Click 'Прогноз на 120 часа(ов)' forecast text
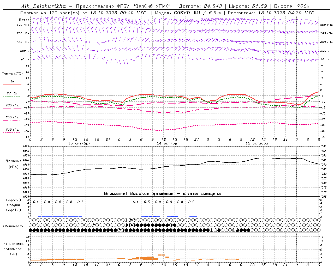The width and height of the screenshot is (334, 267). click(50, 13)
